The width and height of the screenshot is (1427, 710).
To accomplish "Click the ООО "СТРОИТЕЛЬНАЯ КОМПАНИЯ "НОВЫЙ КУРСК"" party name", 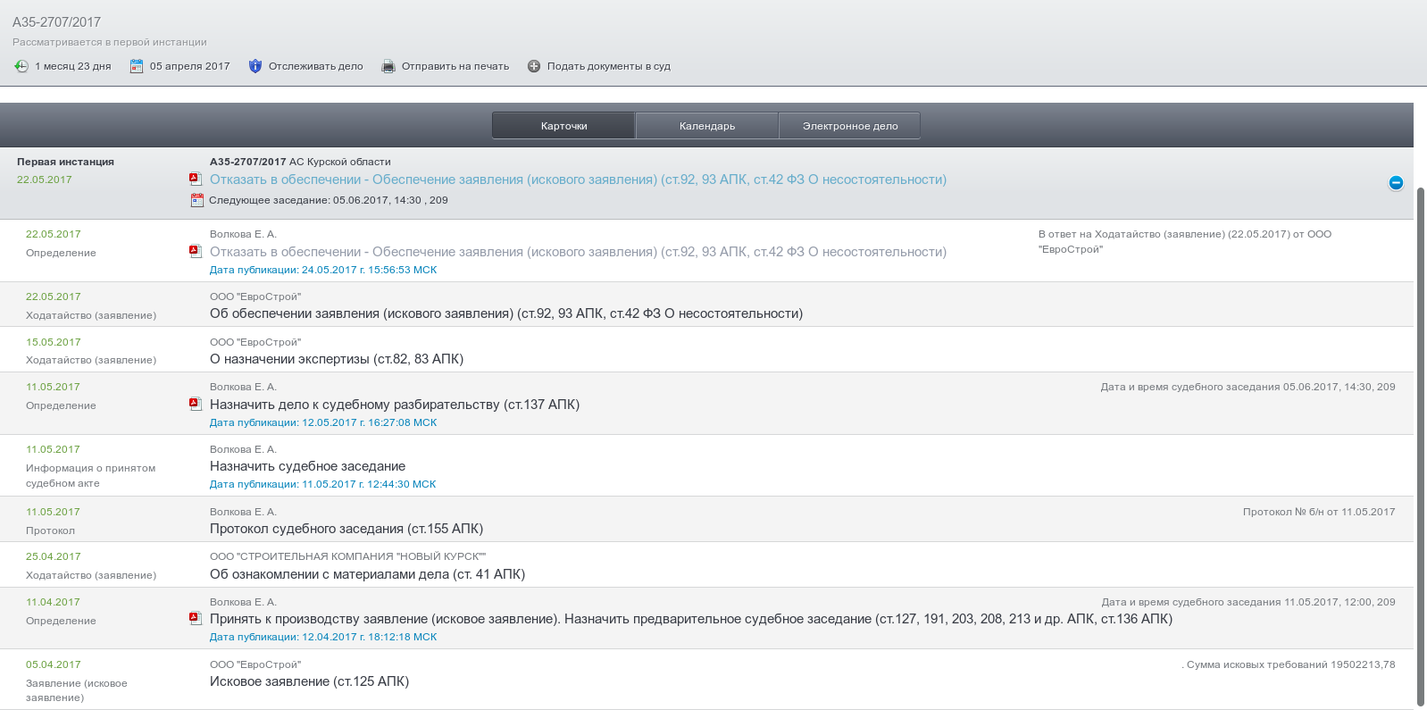I will [x=348, y=556].
